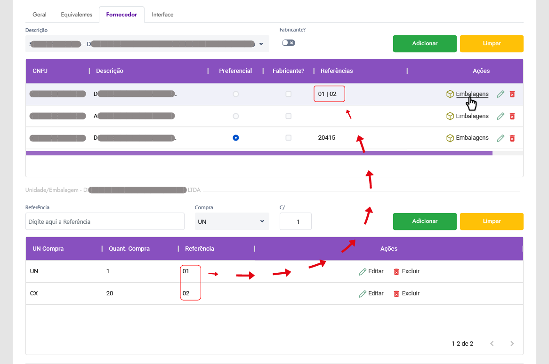Screen dimensions: 549x364
Task: Click the Quant. Compra column header
Action: 129,249
